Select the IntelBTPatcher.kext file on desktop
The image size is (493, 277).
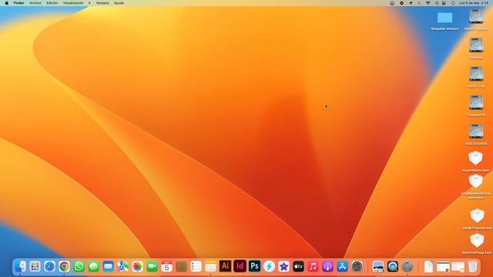[477, 219]
